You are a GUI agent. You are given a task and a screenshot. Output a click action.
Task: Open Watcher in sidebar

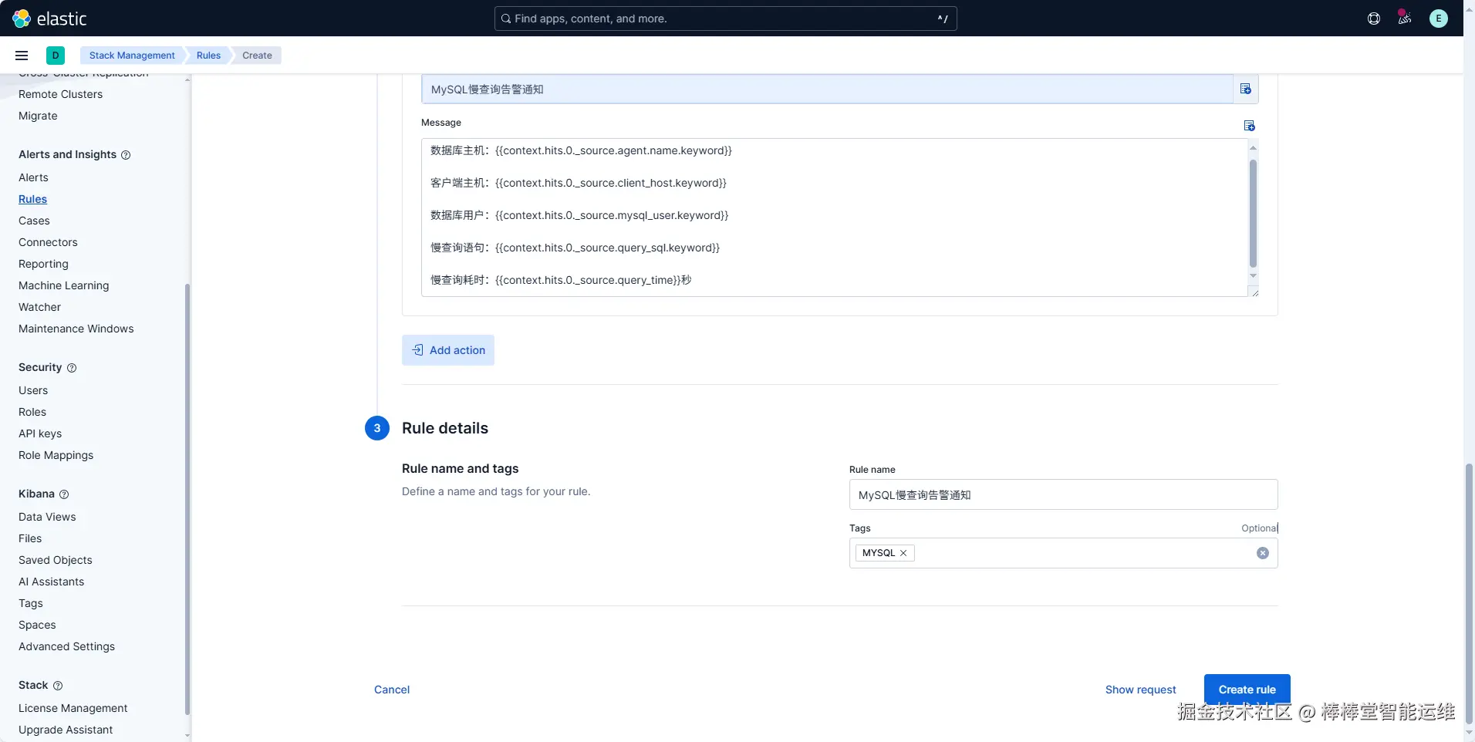pyautogui.click(x=39, y=307)
